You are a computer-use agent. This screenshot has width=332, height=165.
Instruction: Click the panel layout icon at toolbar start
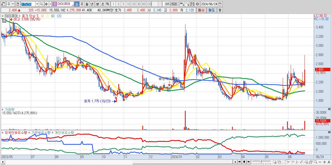tap(3, 4)
